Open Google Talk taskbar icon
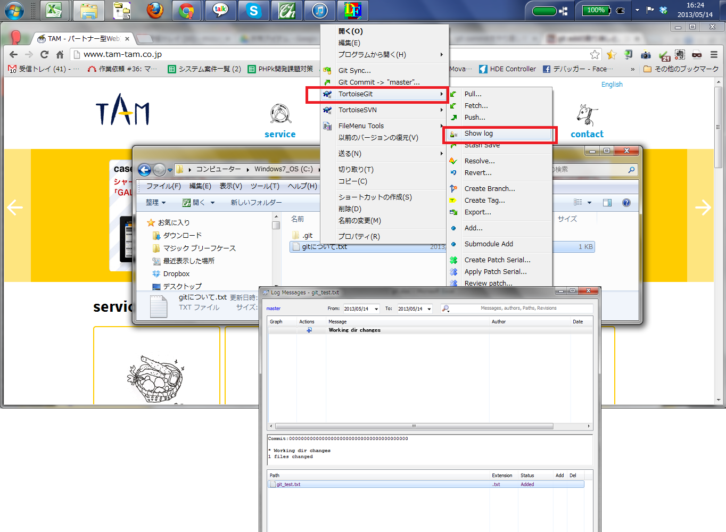 point(220,10)
